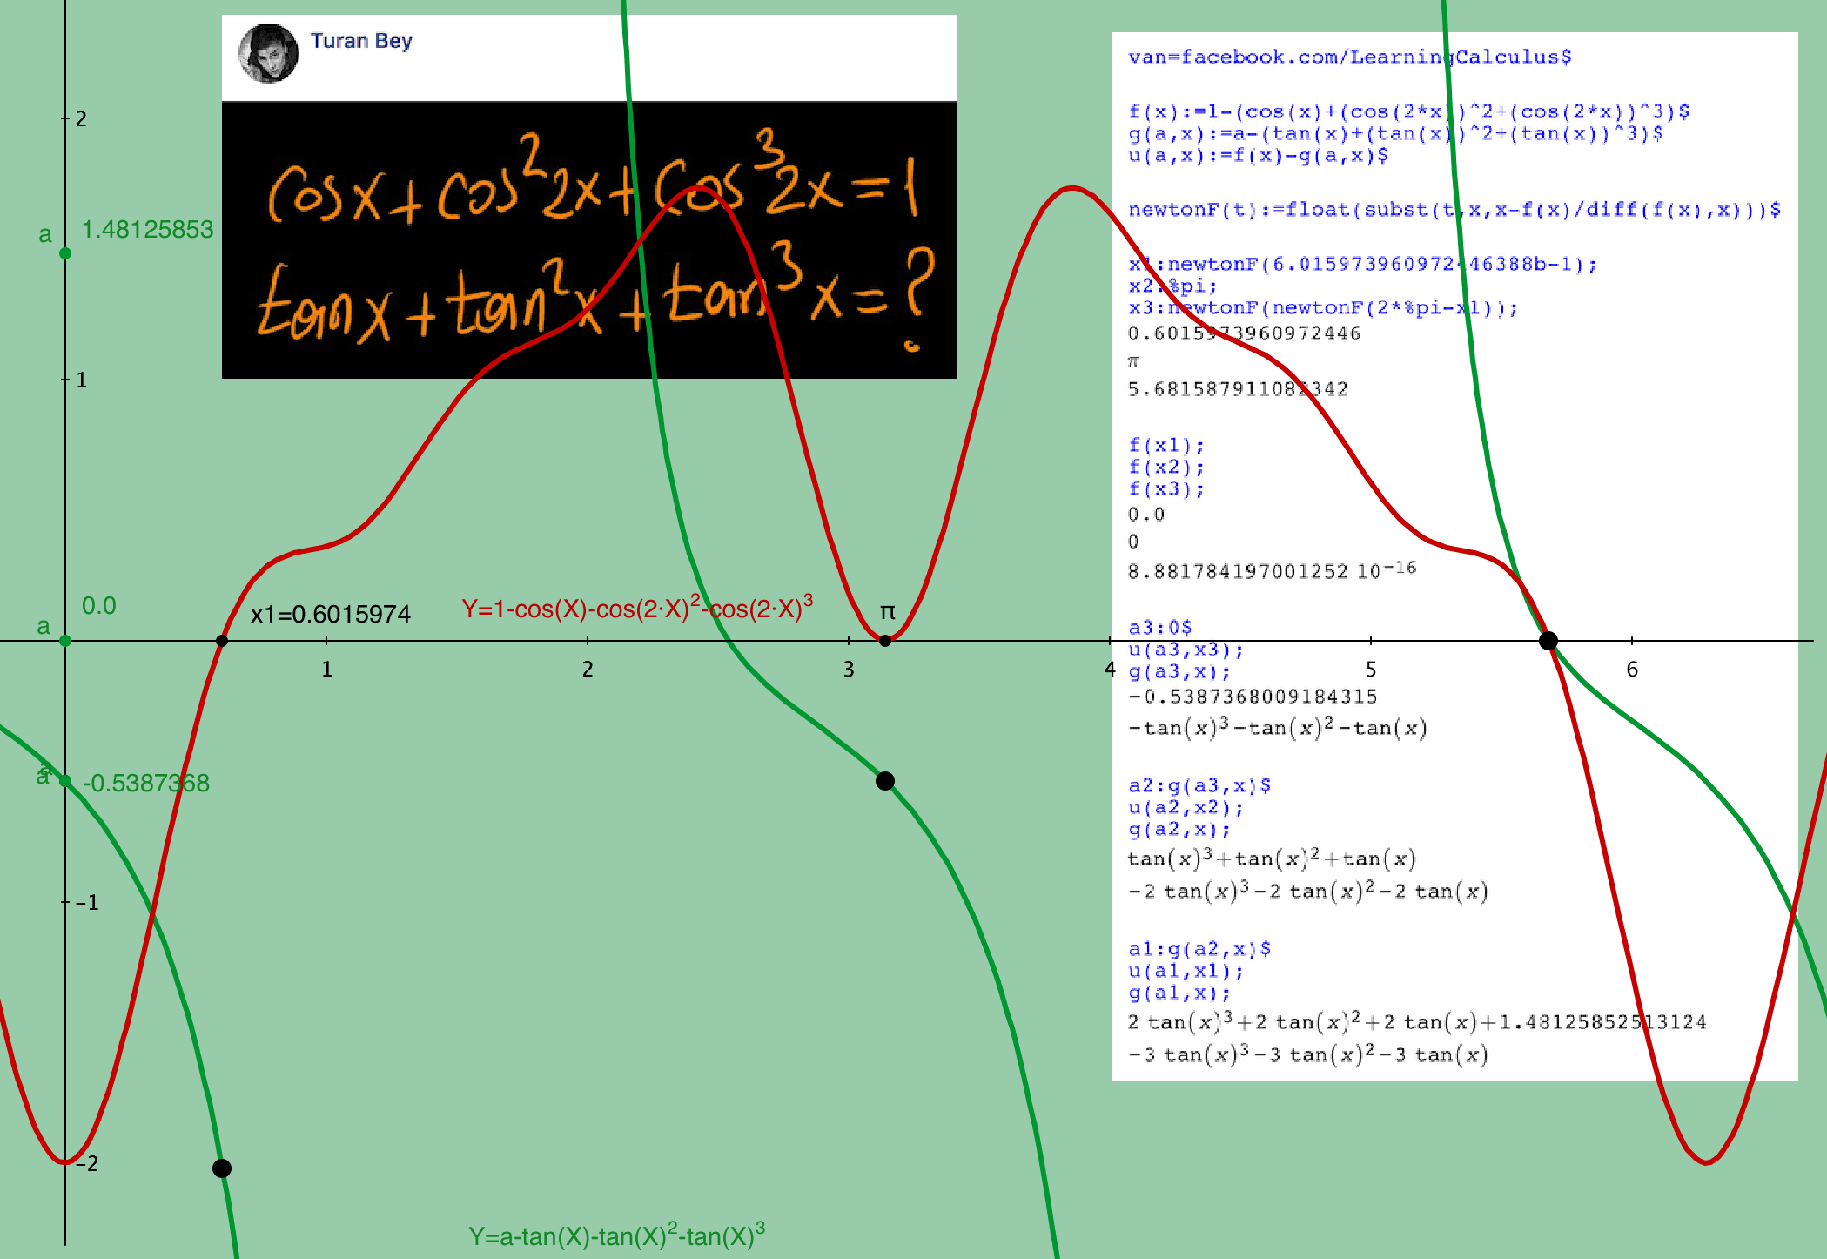Click the output value 0.6015973960972446

click(1245, 333)
